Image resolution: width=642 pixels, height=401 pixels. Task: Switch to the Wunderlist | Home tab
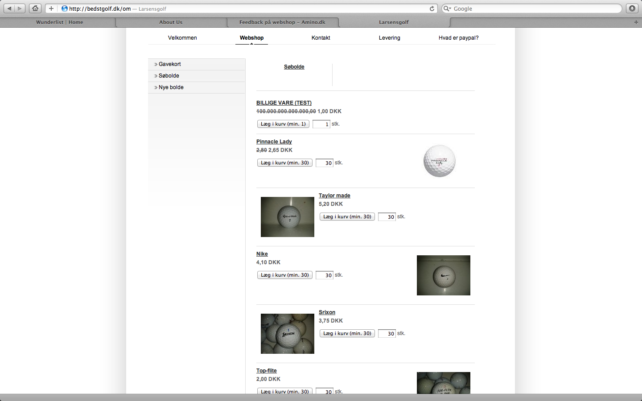pyautogui.click(x=60, y=22)
